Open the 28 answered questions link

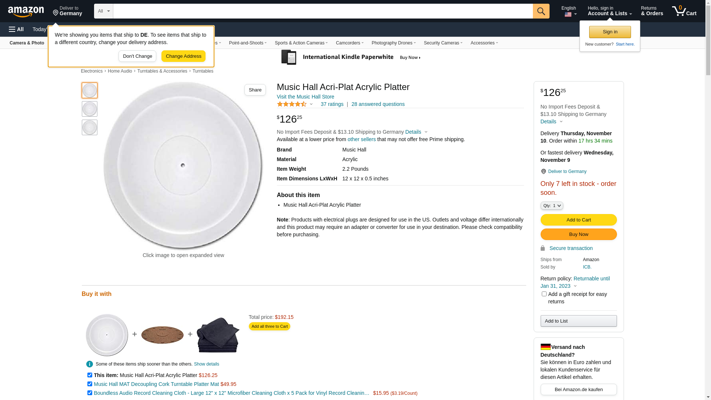[378, 104]
